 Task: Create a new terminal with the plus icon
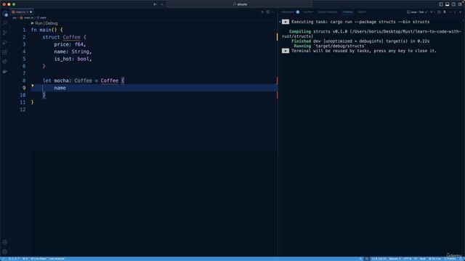(432, 12)
